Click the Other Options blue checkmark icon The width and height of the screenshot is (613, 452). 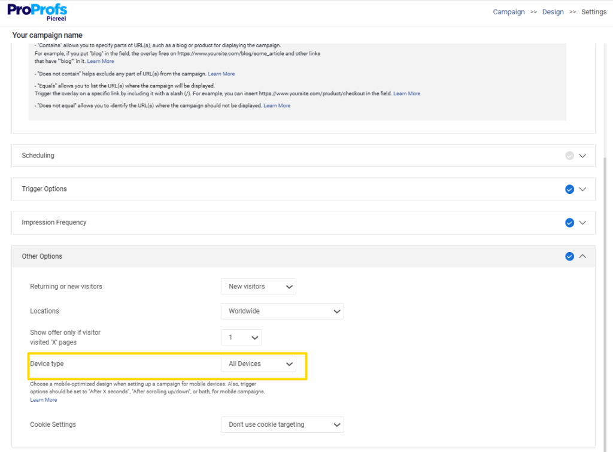pos(569,256)
